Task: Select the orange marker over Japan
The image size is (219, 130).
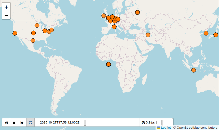Action: (215, 35)
